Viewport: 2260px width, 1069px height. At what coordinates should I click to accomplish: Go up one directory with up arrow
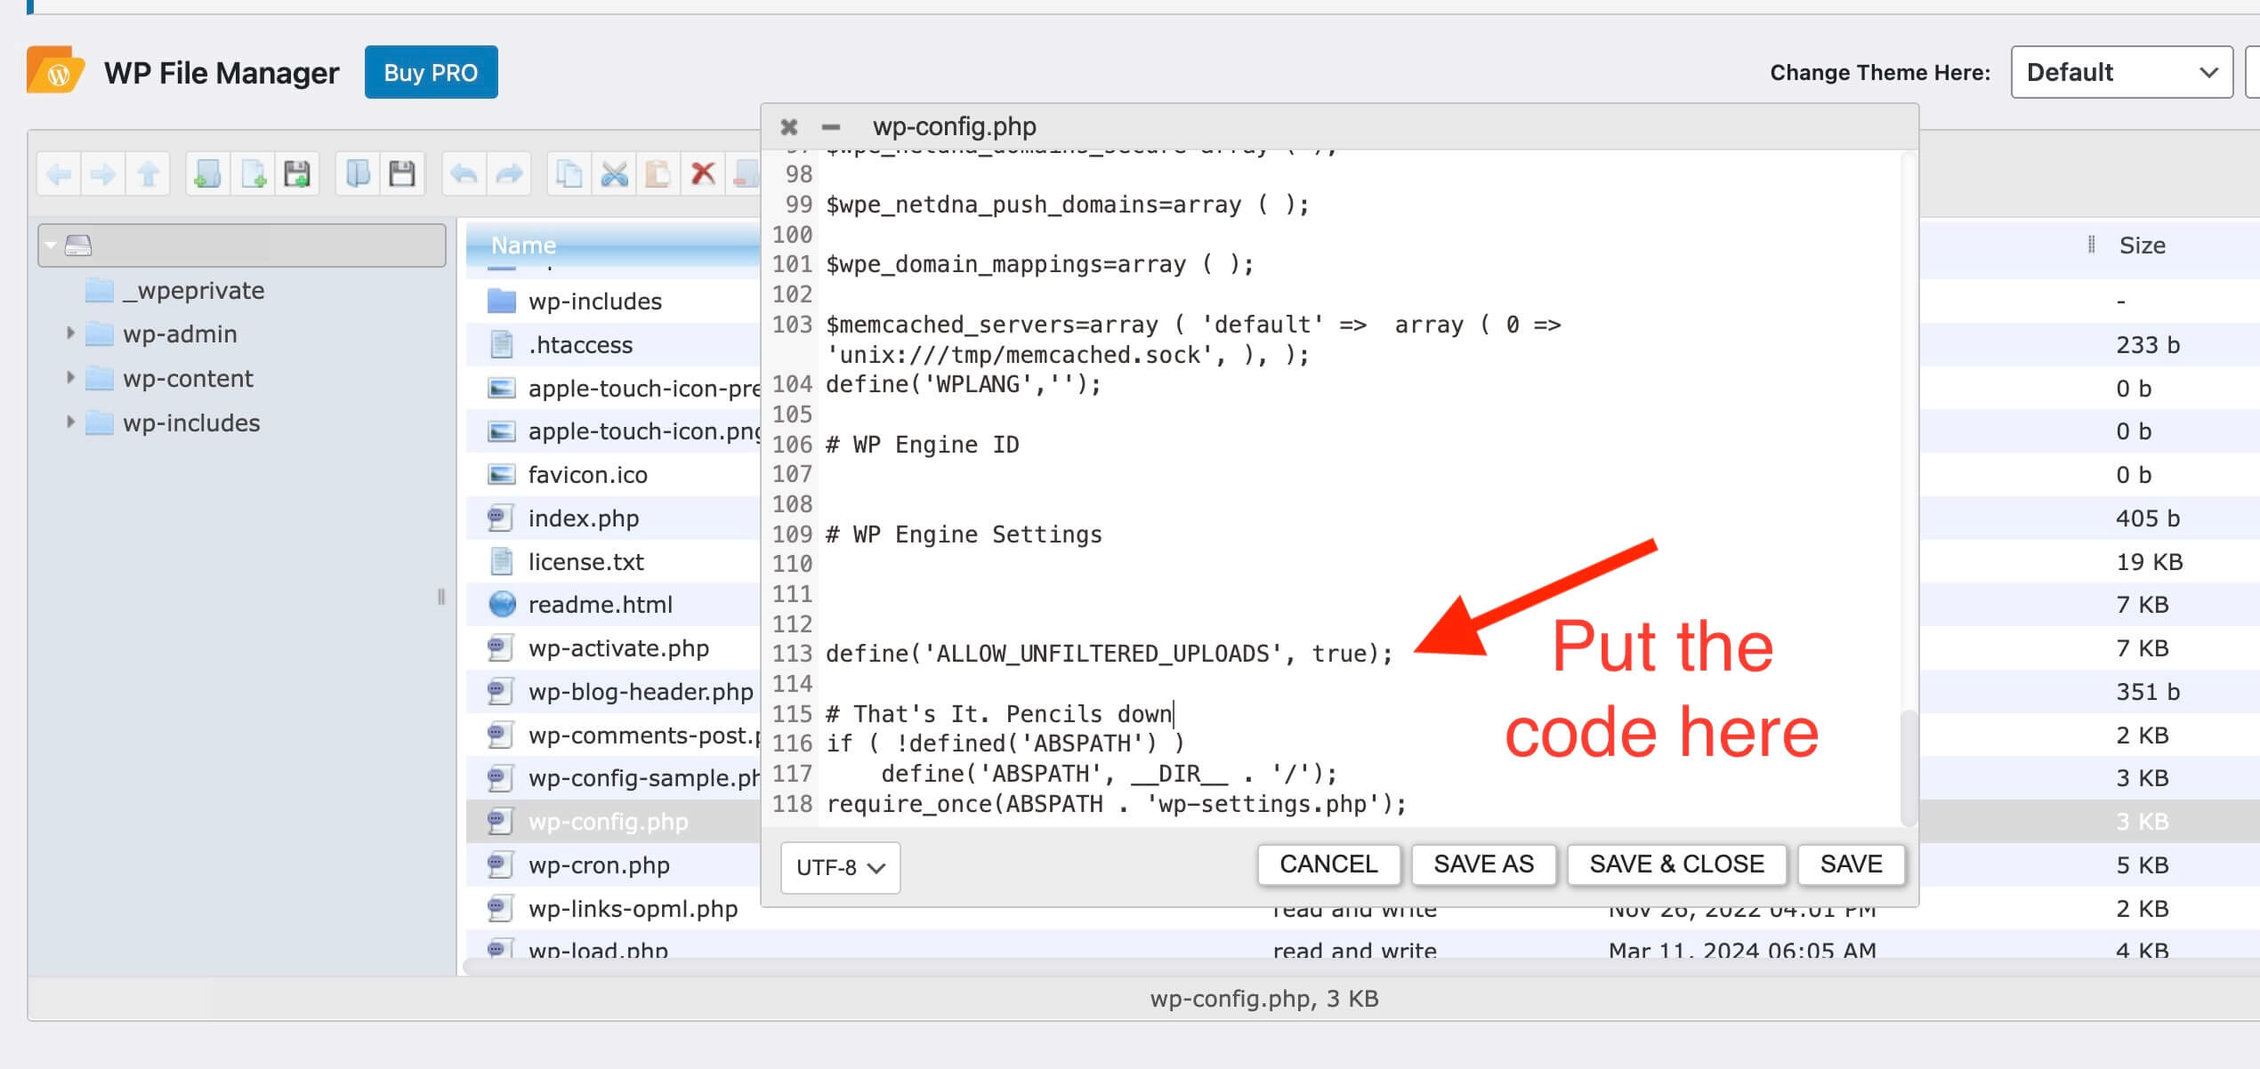click(148, 174)
